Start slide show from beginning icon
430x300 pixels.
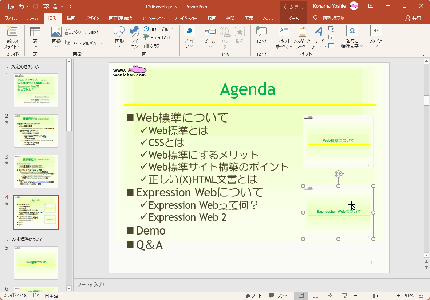(46, 6)
